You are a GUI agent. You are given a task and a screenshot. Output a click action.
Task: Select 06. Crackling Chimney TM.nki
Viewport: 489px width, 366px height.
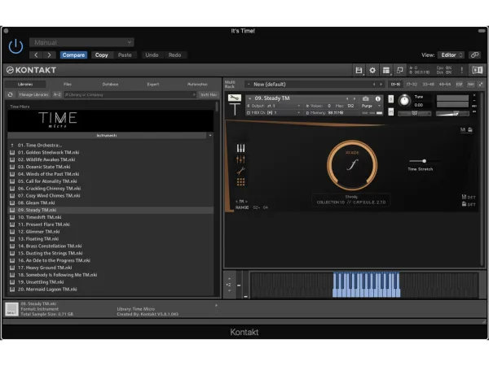click(111, 189)
